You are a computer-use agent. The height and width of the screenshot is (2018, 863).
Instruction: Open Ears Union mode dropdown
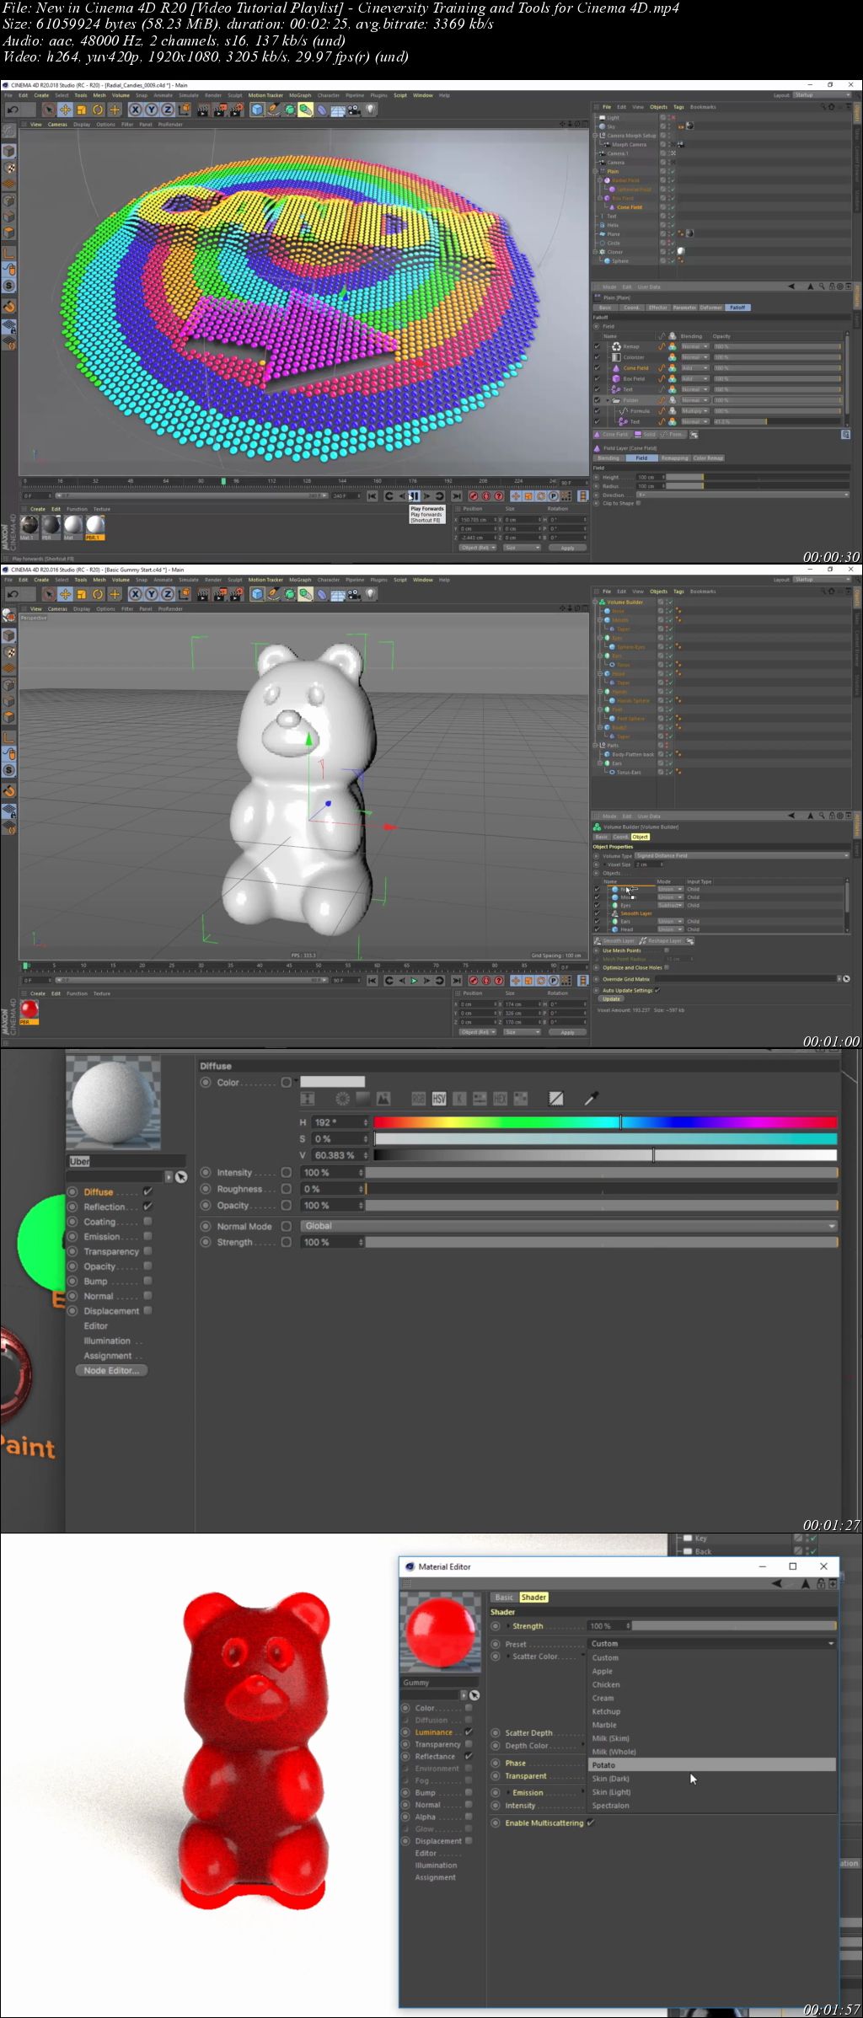point(670,921)
